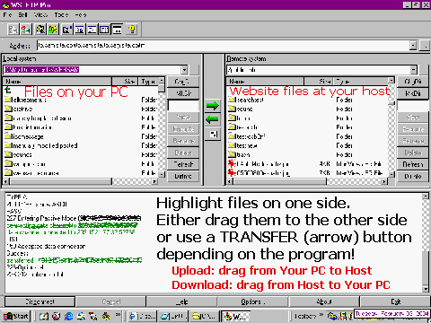Click the small button right of Address dropdown
This screenshot has height=323, width=431.
pyautogui.click(x=425, y=46)
